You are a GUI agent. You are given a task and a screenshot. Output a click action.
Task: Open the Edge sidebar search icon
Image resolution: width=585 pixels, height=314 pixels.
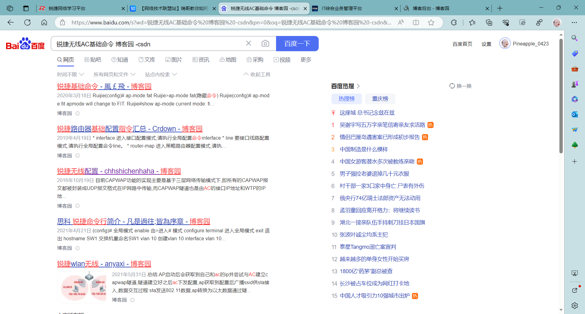[x=575, y=38]
